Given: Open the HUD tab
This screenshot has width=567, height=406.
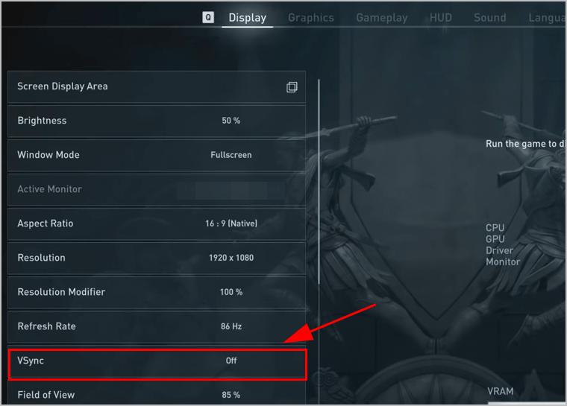Looking at the screenshot, I should click(x=441, y=18).
